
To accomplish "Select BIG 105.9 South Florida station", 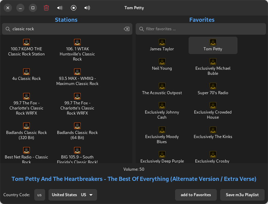I will 77,155.
